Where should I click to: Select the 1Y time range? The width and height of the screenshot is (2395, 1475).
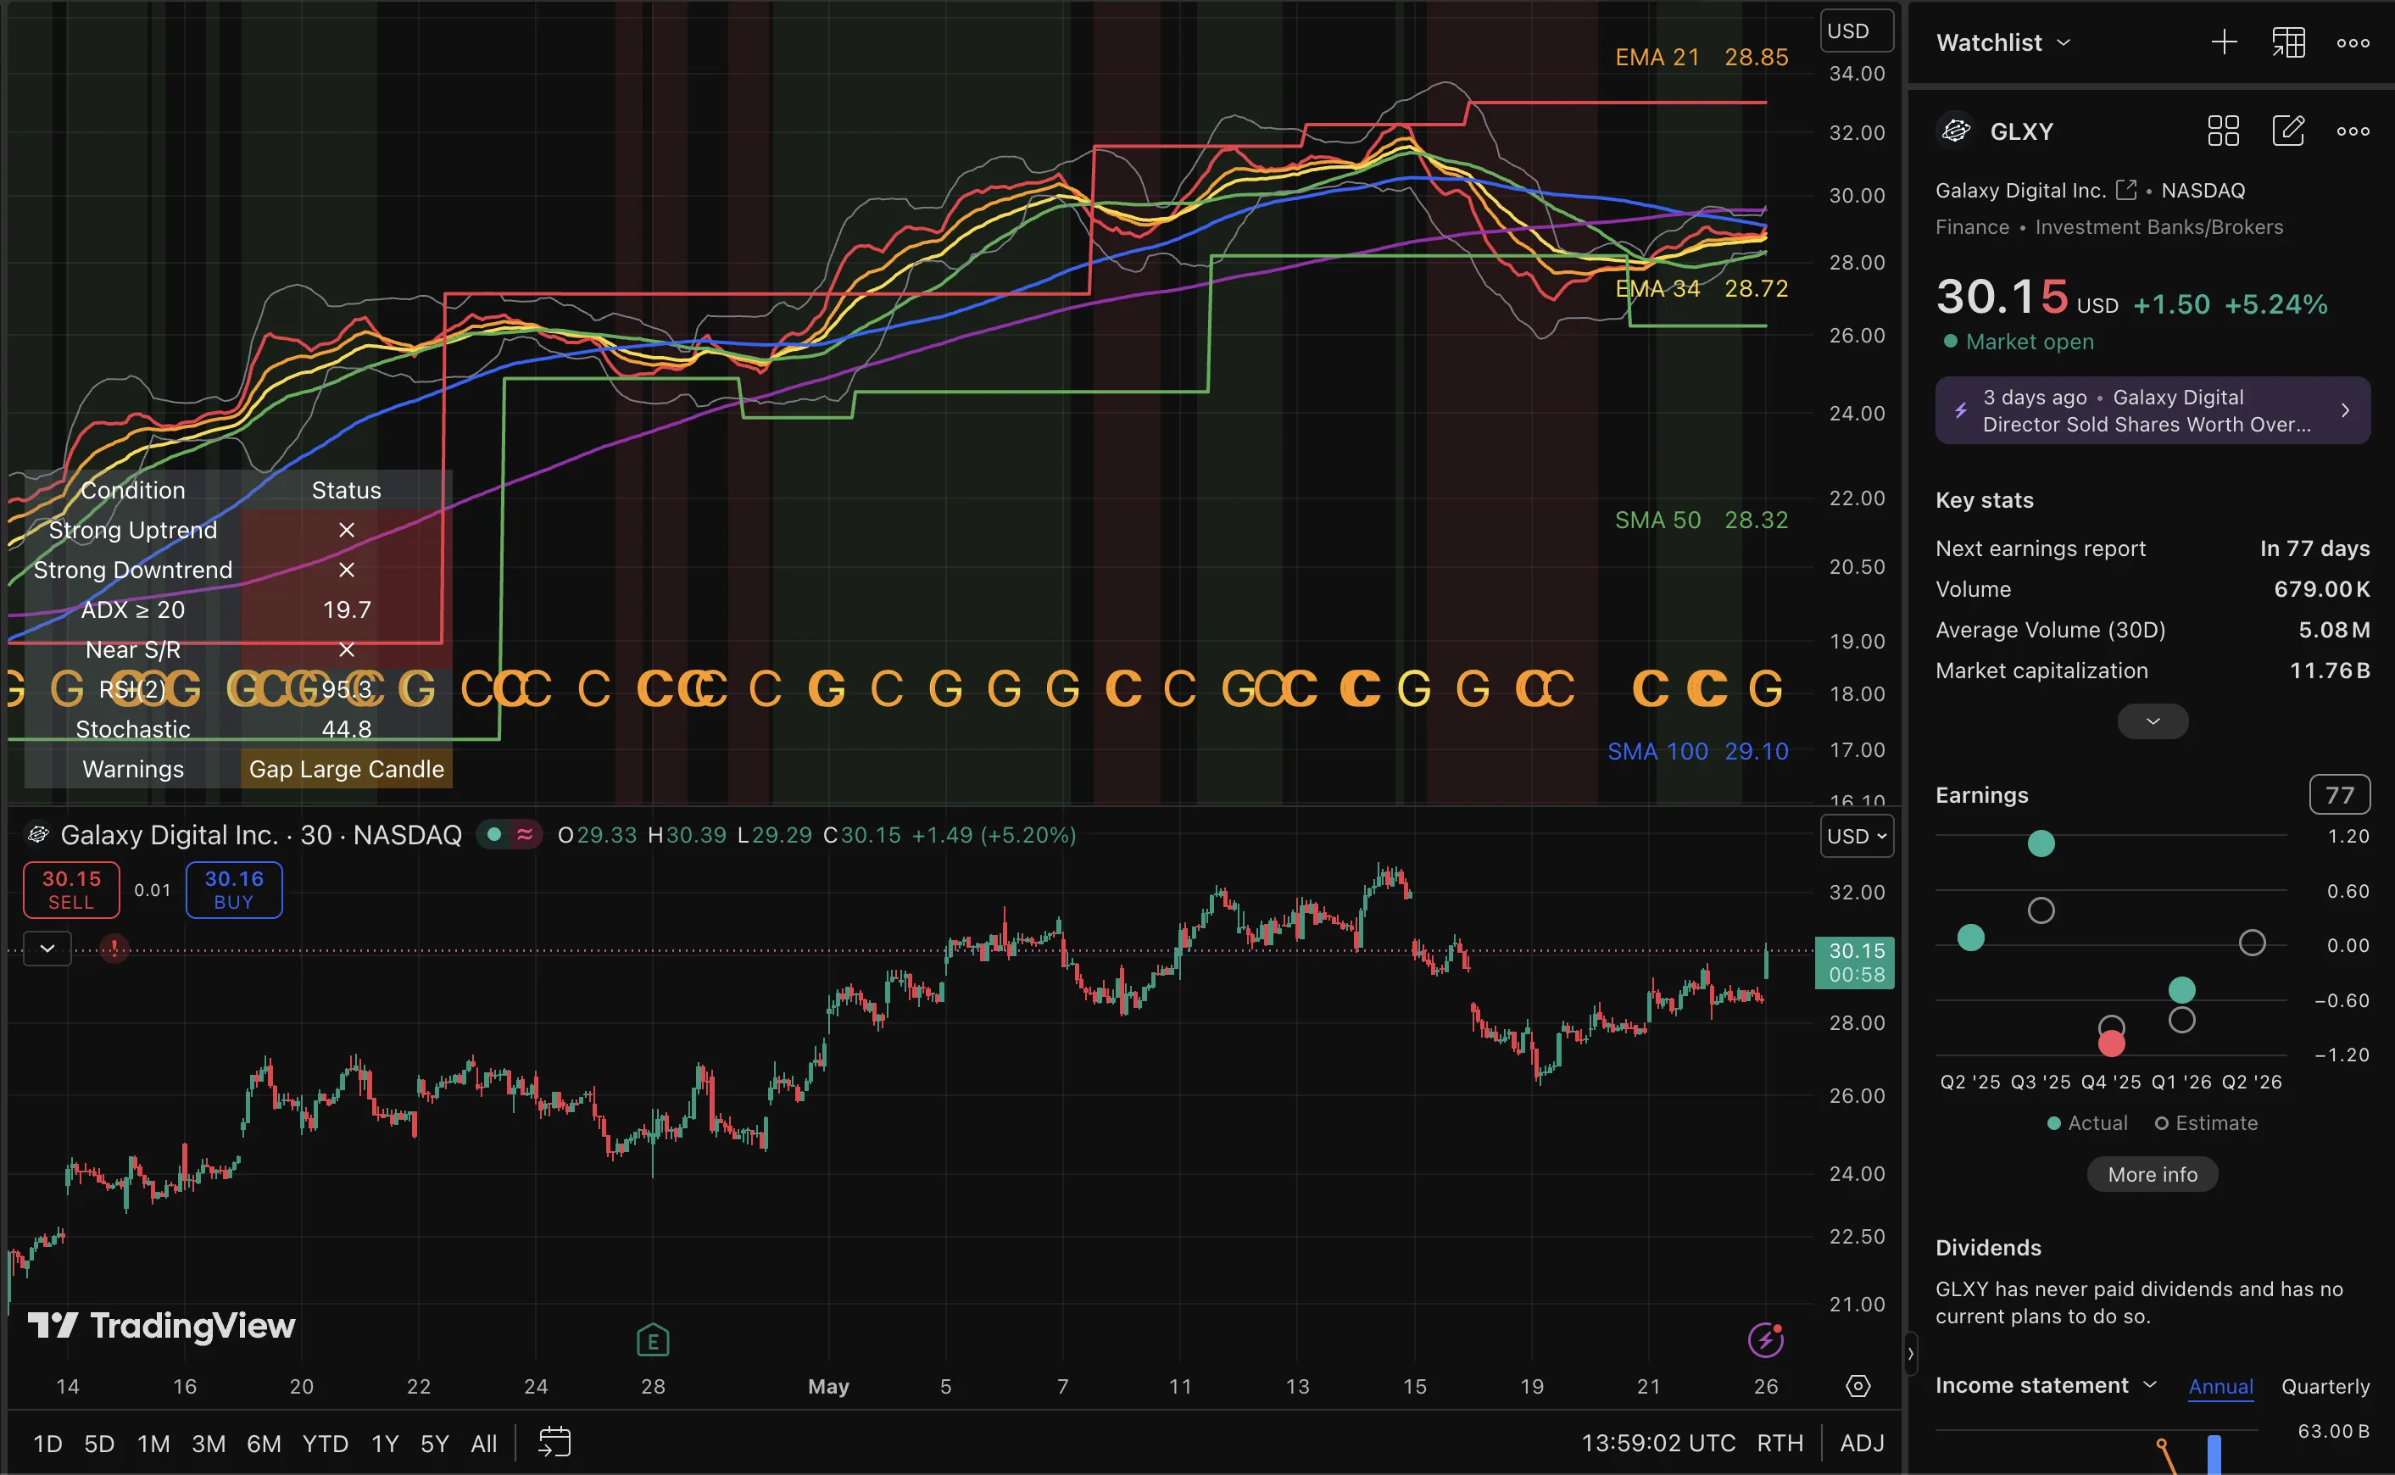point(384,1443)
